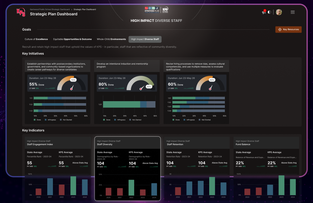Open the megaphone announcements icon
The width and height of the screenshot is (313, 203).
coord(263,12)
